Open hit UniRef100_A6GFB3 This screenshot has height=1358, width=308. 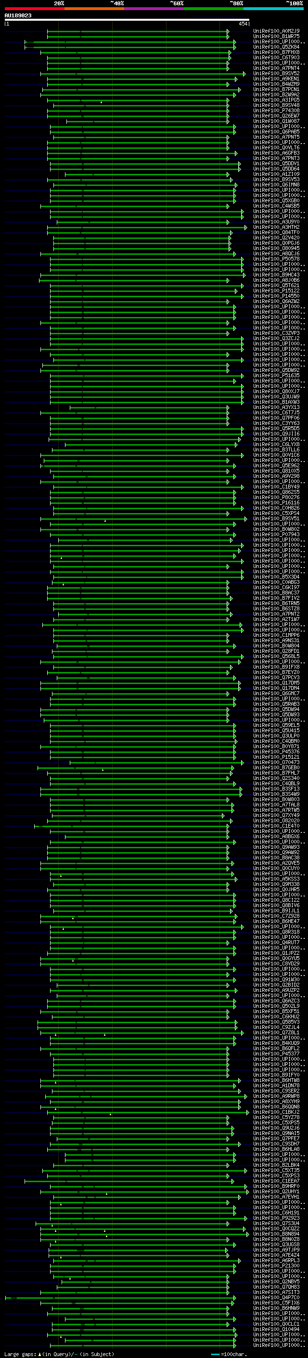tap(276, 153)
